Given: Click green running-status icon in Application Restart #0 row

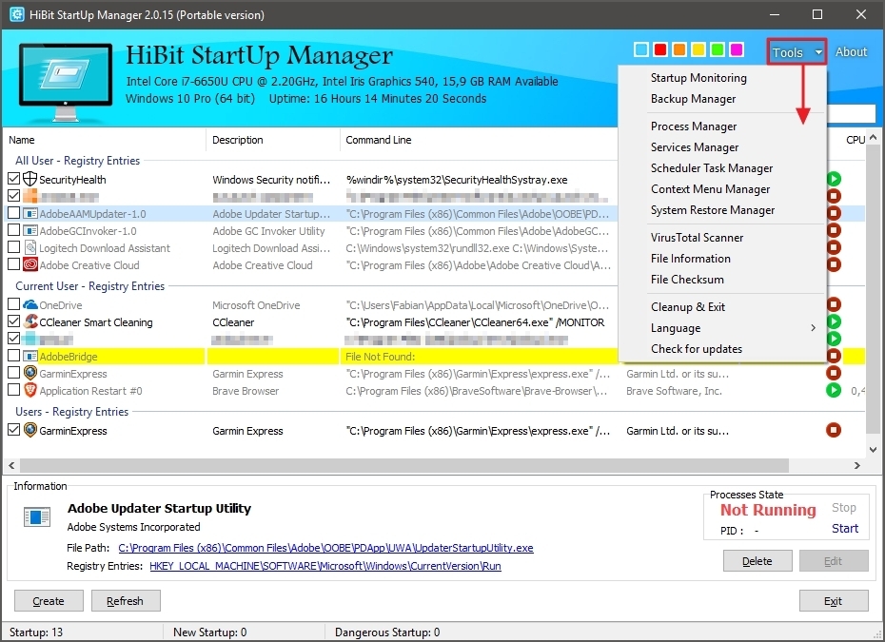Looking at the screenshot, I should 834,390.
